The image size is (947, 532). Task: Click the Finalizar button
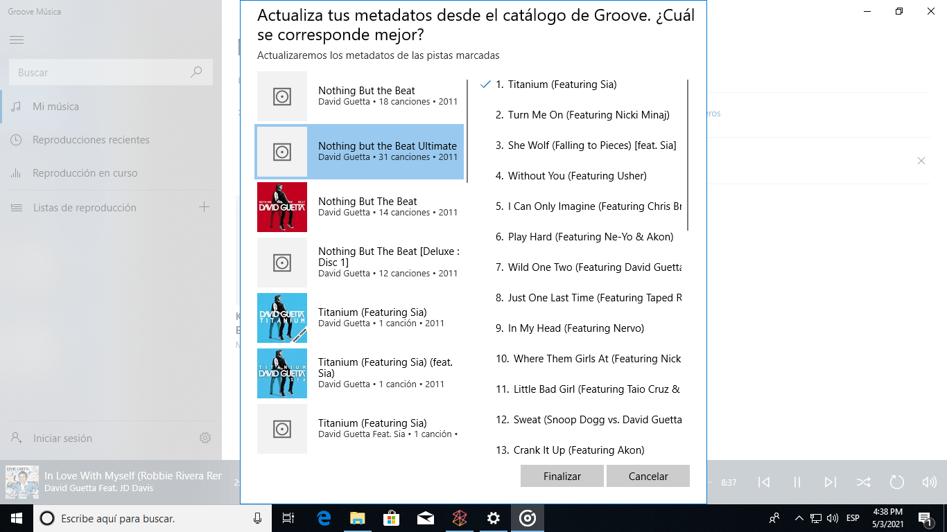(562, 476)
